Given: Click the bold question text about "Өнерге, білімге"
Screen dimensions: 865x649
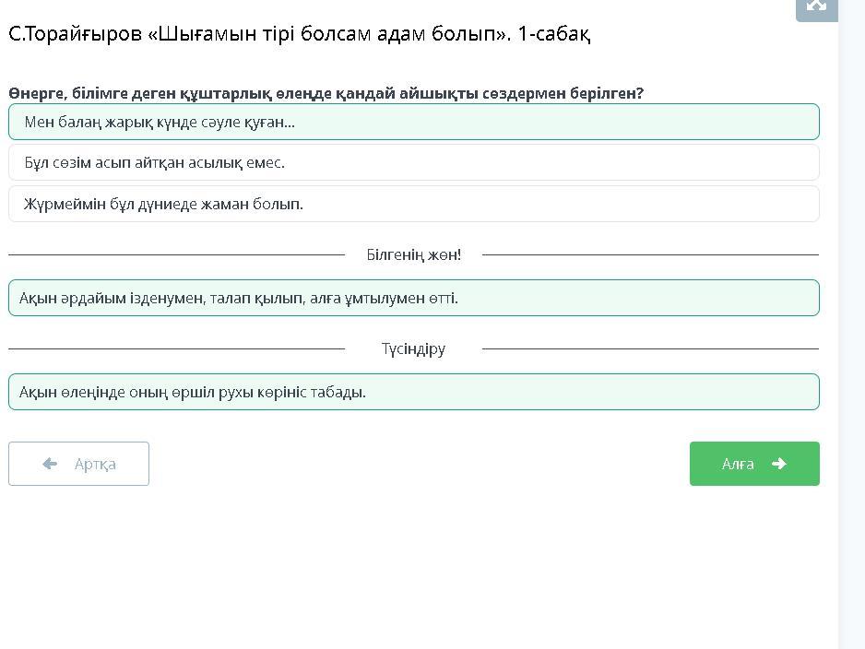Looking at the screenshot, I should [x=326, y=93].
